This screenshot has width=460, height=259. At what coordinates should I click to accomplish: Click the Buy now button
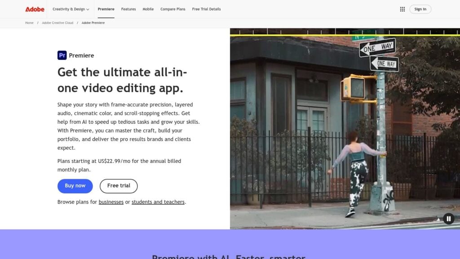[75, 186]
